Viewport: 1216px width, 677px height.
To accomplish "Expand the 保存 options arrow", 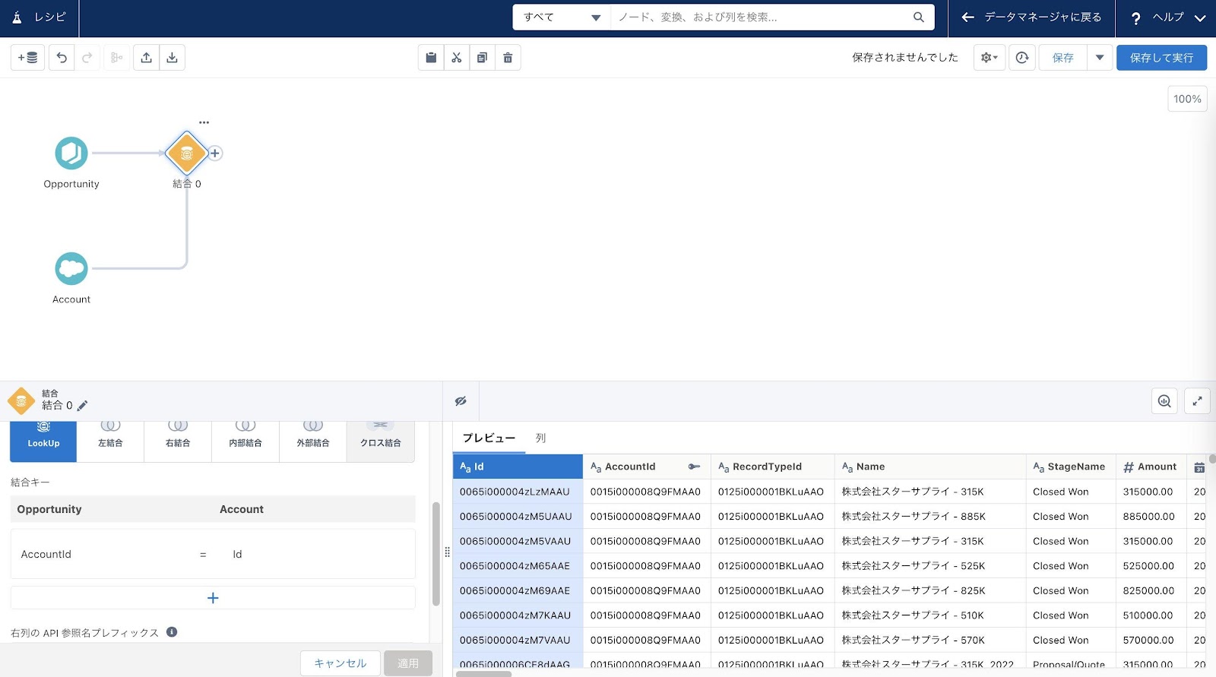I will click(1100, 58).
